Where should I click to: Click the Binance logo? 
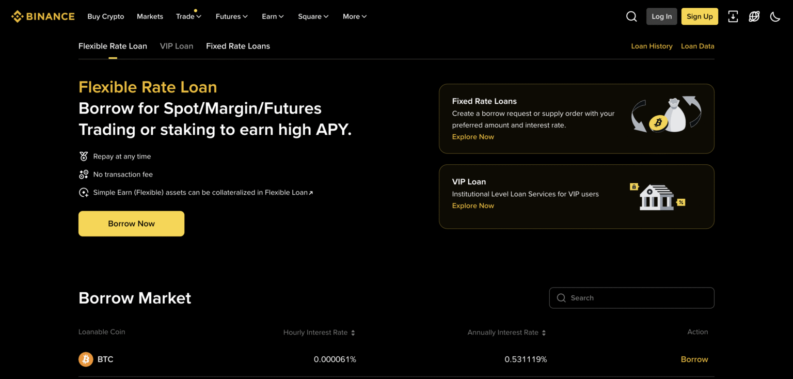coord(43,17)
